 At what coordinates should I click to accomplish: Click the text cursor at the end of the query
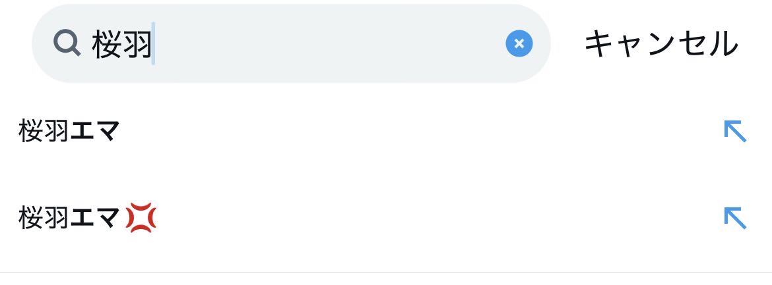154,44
